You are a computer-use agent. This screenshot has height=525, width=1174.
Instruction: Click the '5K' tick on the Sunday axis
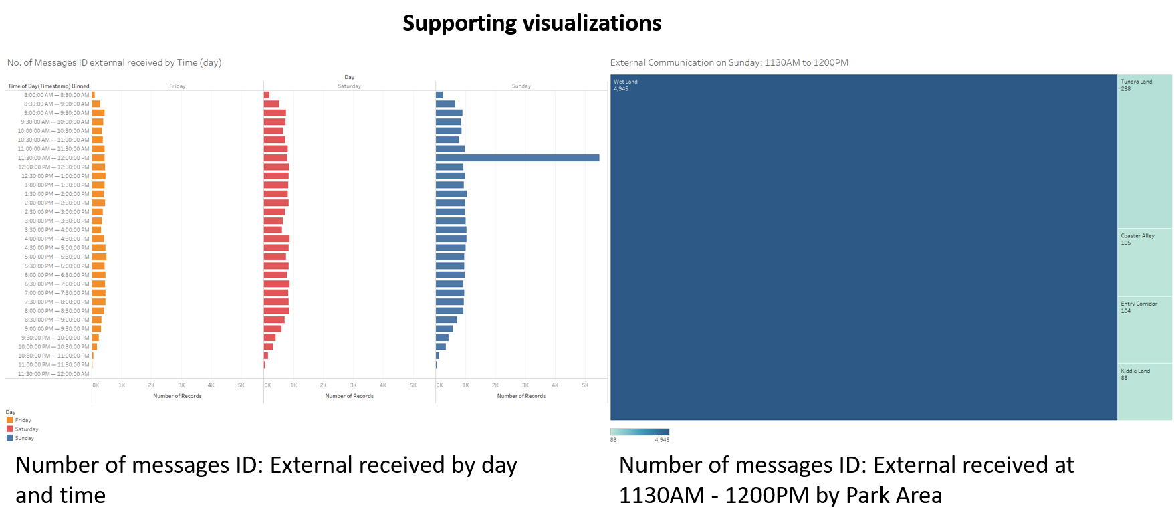coord(585,385)
